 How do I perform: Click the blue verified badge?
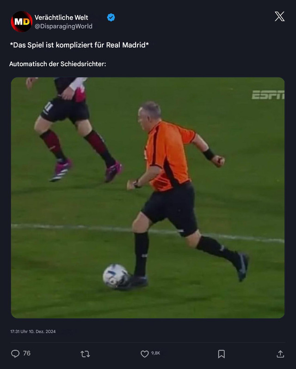click(x=111, y=18)
